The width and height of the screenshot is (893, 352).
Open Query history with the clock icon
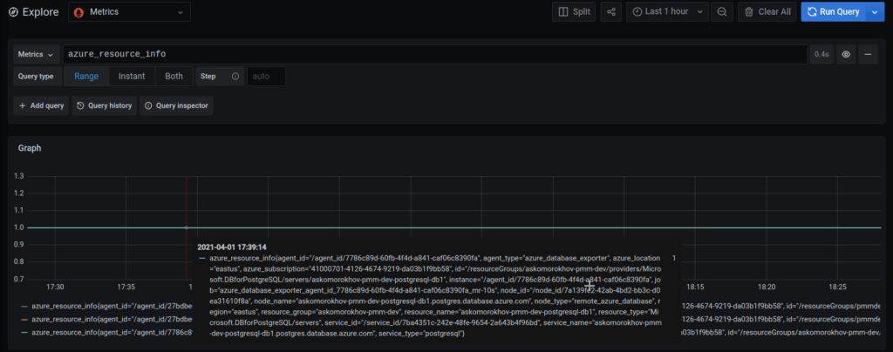tap(104, 105)
